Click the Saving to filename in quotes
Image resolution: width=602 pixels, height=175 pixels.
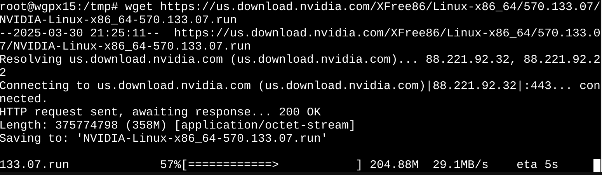205,139
